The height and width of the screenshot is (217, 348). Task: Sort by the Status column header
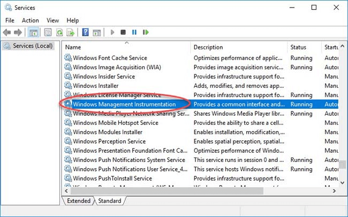tap(304, 47)
